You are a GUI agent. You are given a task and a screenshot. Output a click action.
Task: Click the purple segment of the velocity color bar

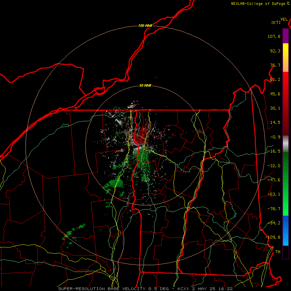click(x=286, y=36)
